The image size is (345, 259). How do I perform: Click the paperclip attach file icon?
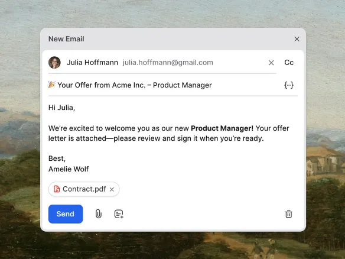coord(98,214)
